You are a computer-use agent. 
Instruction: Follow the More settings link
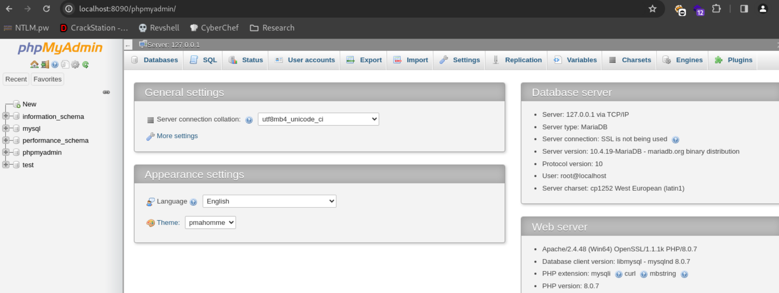pos(177,136)
